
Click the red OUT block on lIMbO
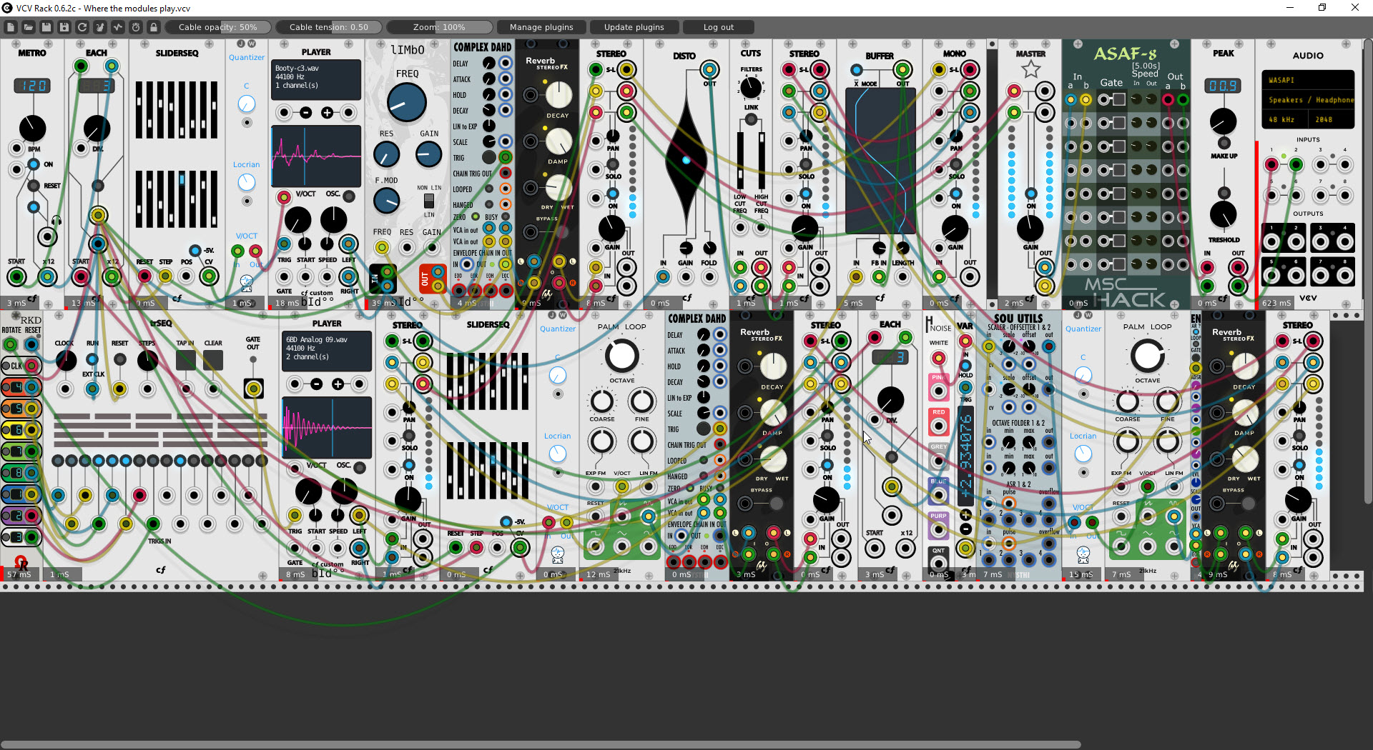coord(432,279)
